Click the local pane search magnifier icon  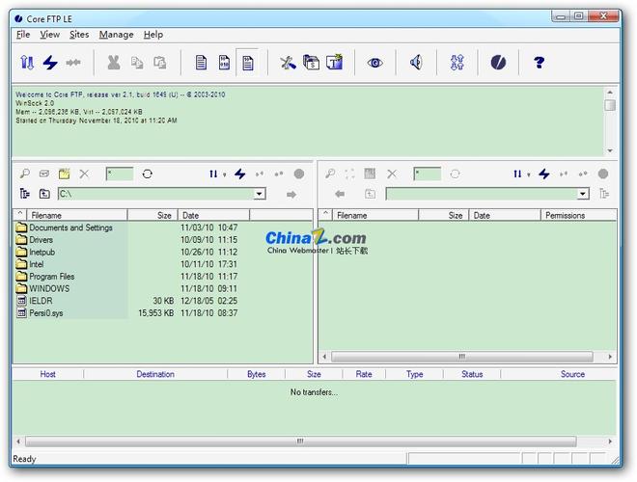tap(25, 174)
